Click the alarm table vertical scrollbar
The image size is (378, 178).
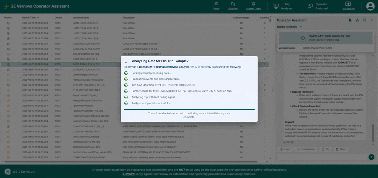pos(270,21)
